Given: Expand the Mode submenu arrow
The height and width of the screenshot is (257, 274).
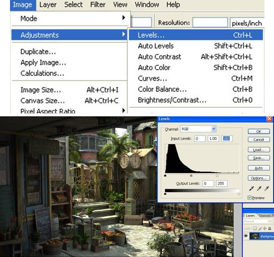Looking at the screenshot, I should [124, 18].
